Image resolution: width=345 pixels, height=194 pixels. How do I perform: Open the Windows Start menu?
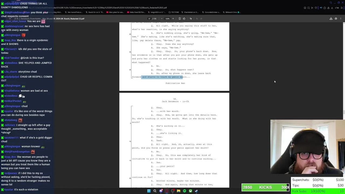(149, 191)
